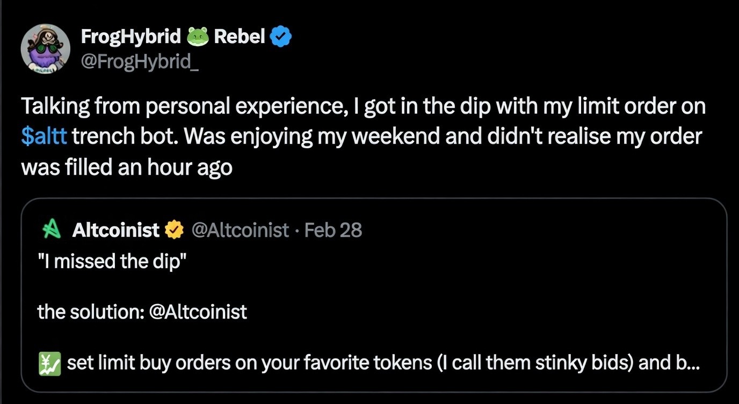The image size is (739, 404).
Task: Click the text 'I missed the dip'
Action: (111, 261)
